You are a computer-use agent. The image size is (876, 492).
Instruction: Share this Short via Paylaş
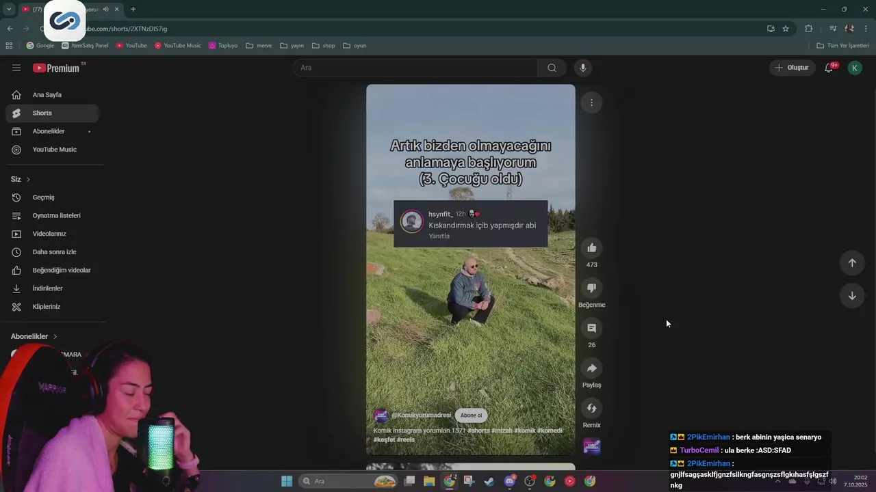[592, 368]
